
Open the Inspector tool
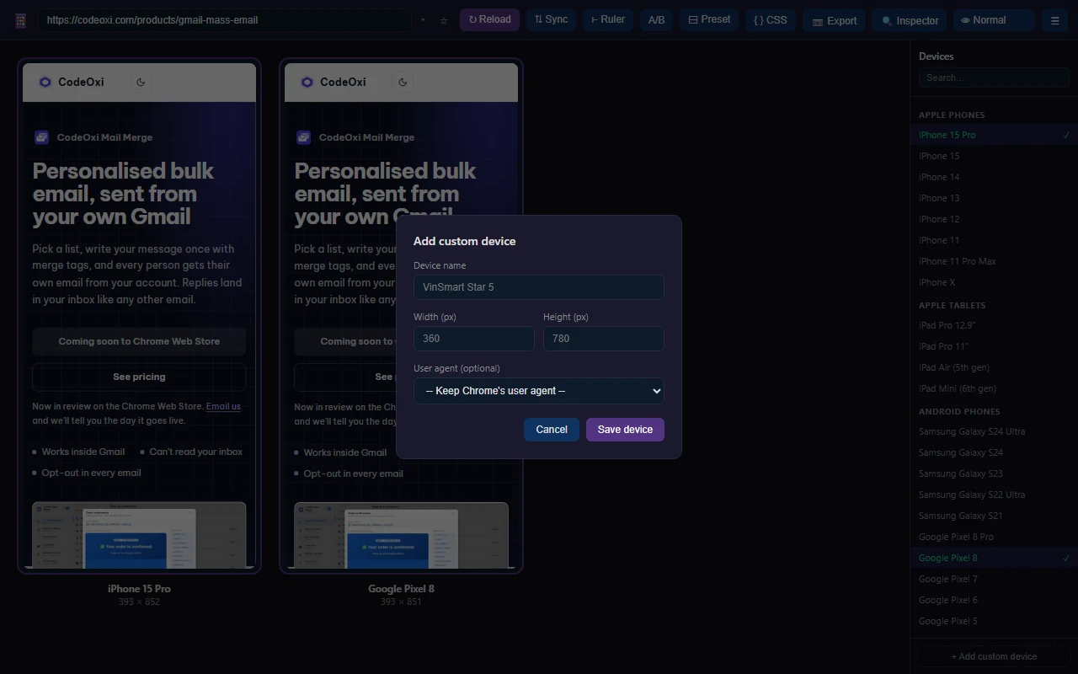click(910, 20)
